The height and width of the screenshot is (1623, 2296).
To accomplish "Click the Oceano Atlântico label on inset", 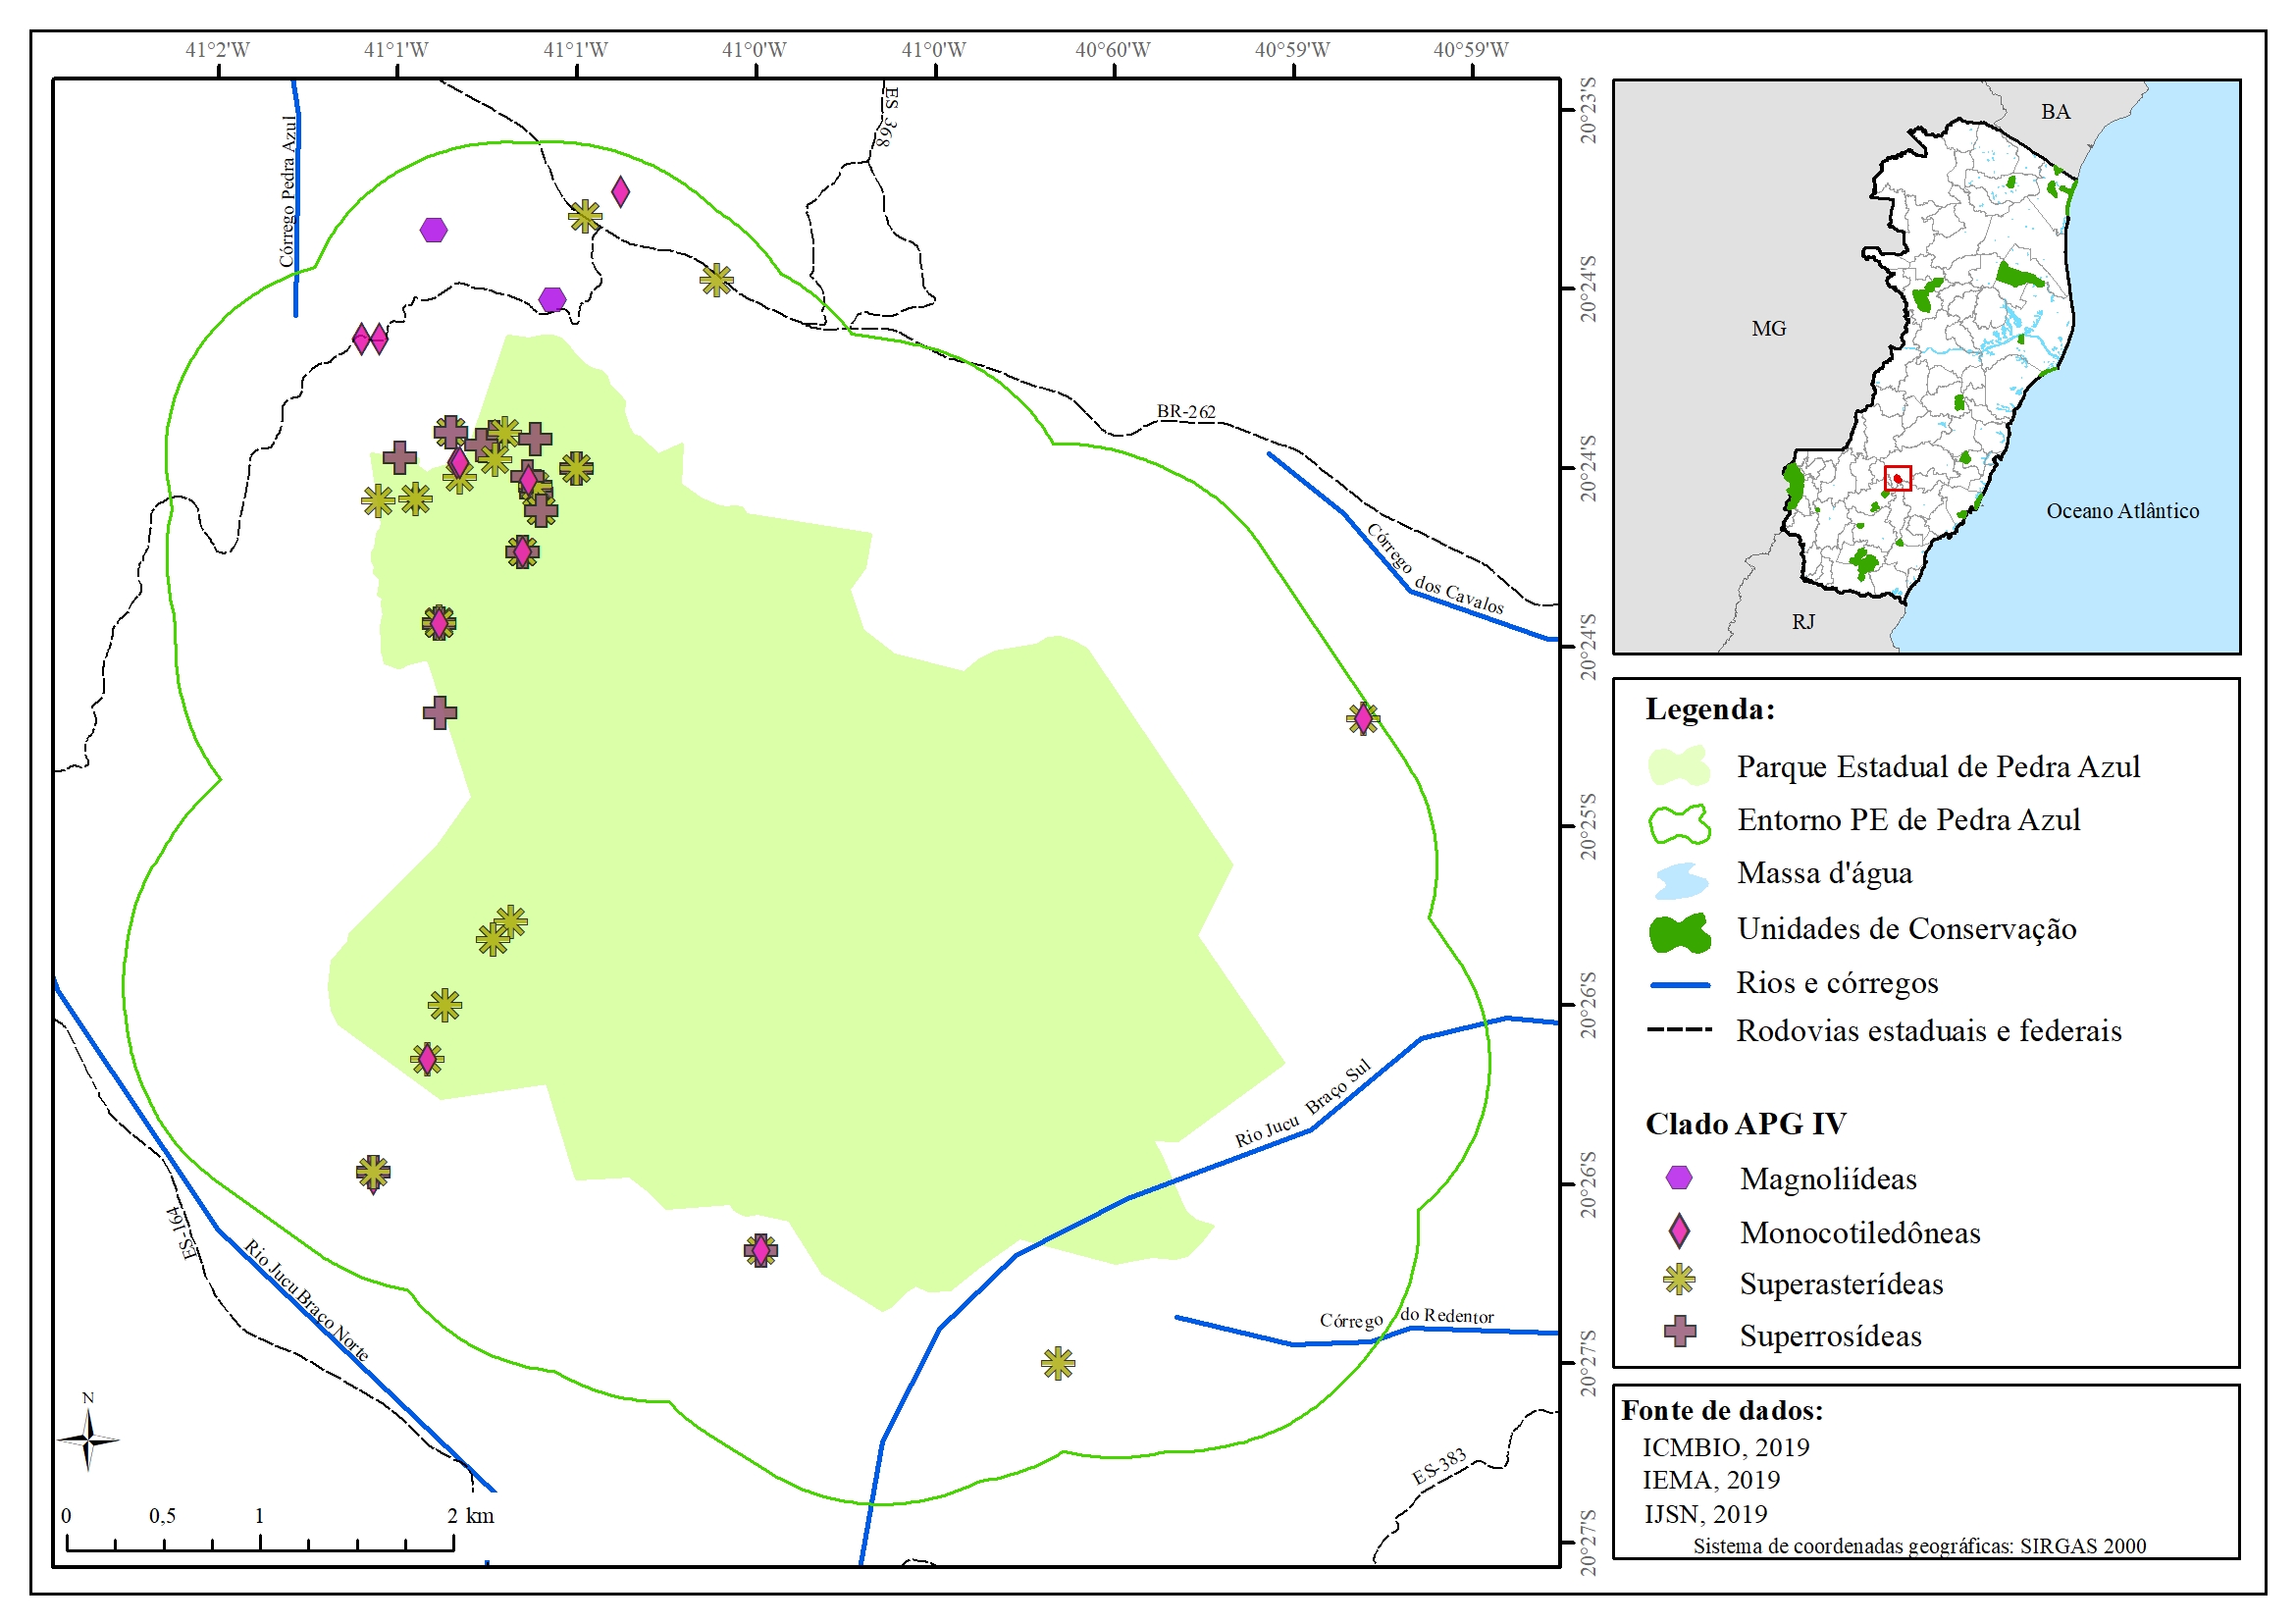I will coord(2122,511).
